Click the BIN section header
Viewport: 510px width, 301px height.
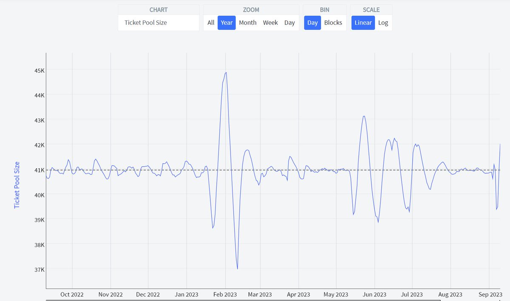point(325,9)
